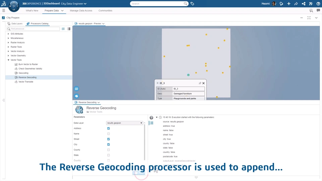Close the ID_3 info popup
Viewport: 322px width, 181px height.
click(x=204, y=83)
